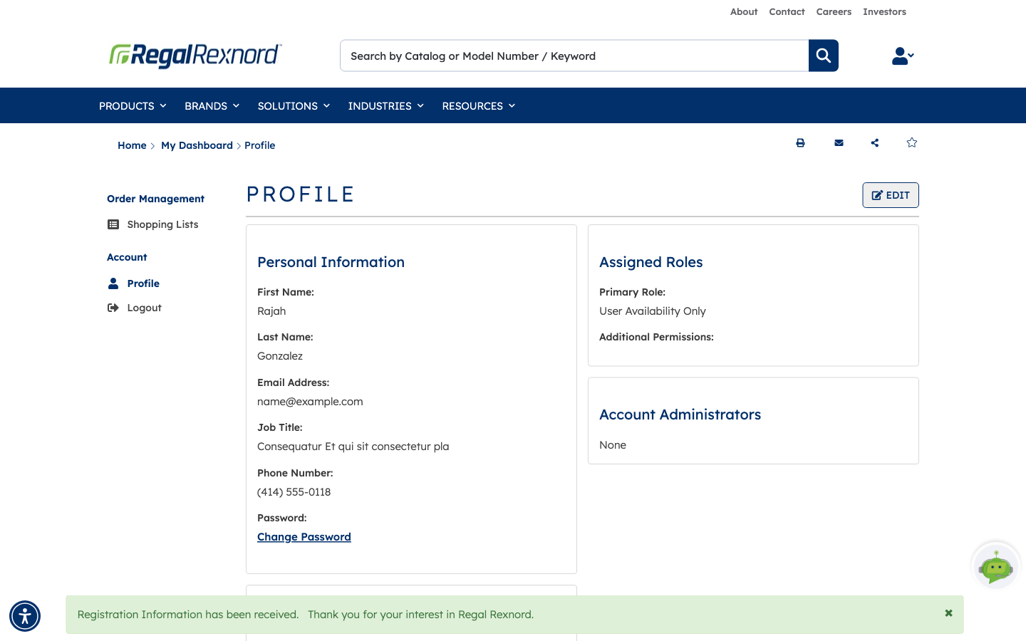Go to My Dashboard breadcrumb
1026x641 pixels.
[197, 145]
